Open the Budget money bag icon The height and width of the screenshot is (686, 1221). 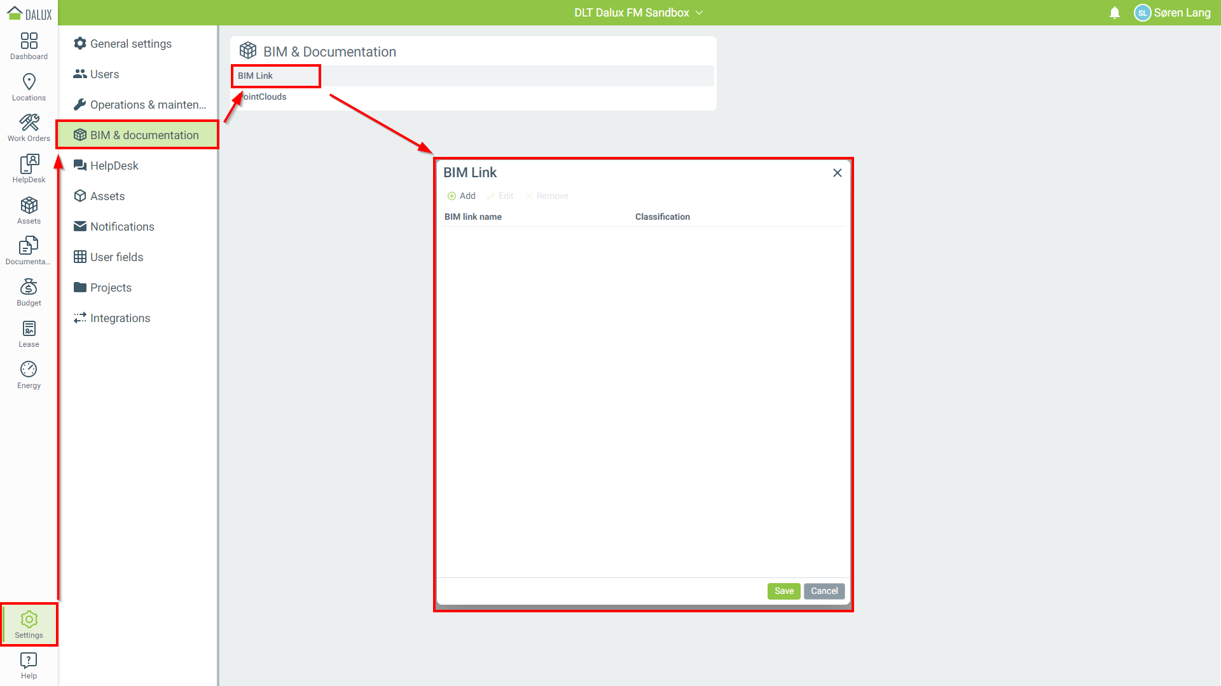point(29,292)
